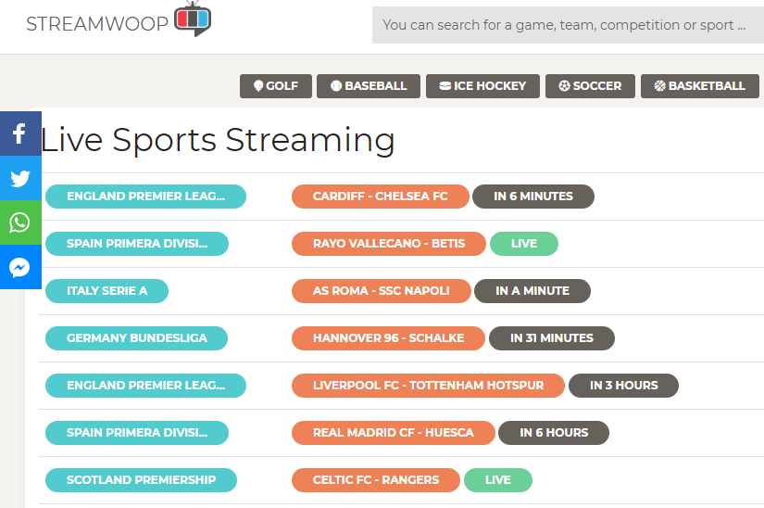The image size is (764, 508).
Task: Share page via Facebook icon
Action: 20,133
